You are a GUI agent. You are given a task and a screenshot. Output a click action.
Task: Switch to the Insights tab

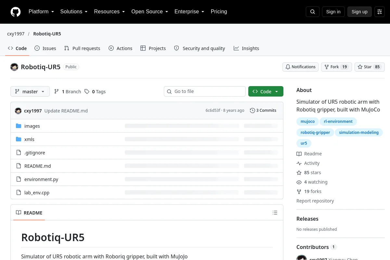coord(246,48)
